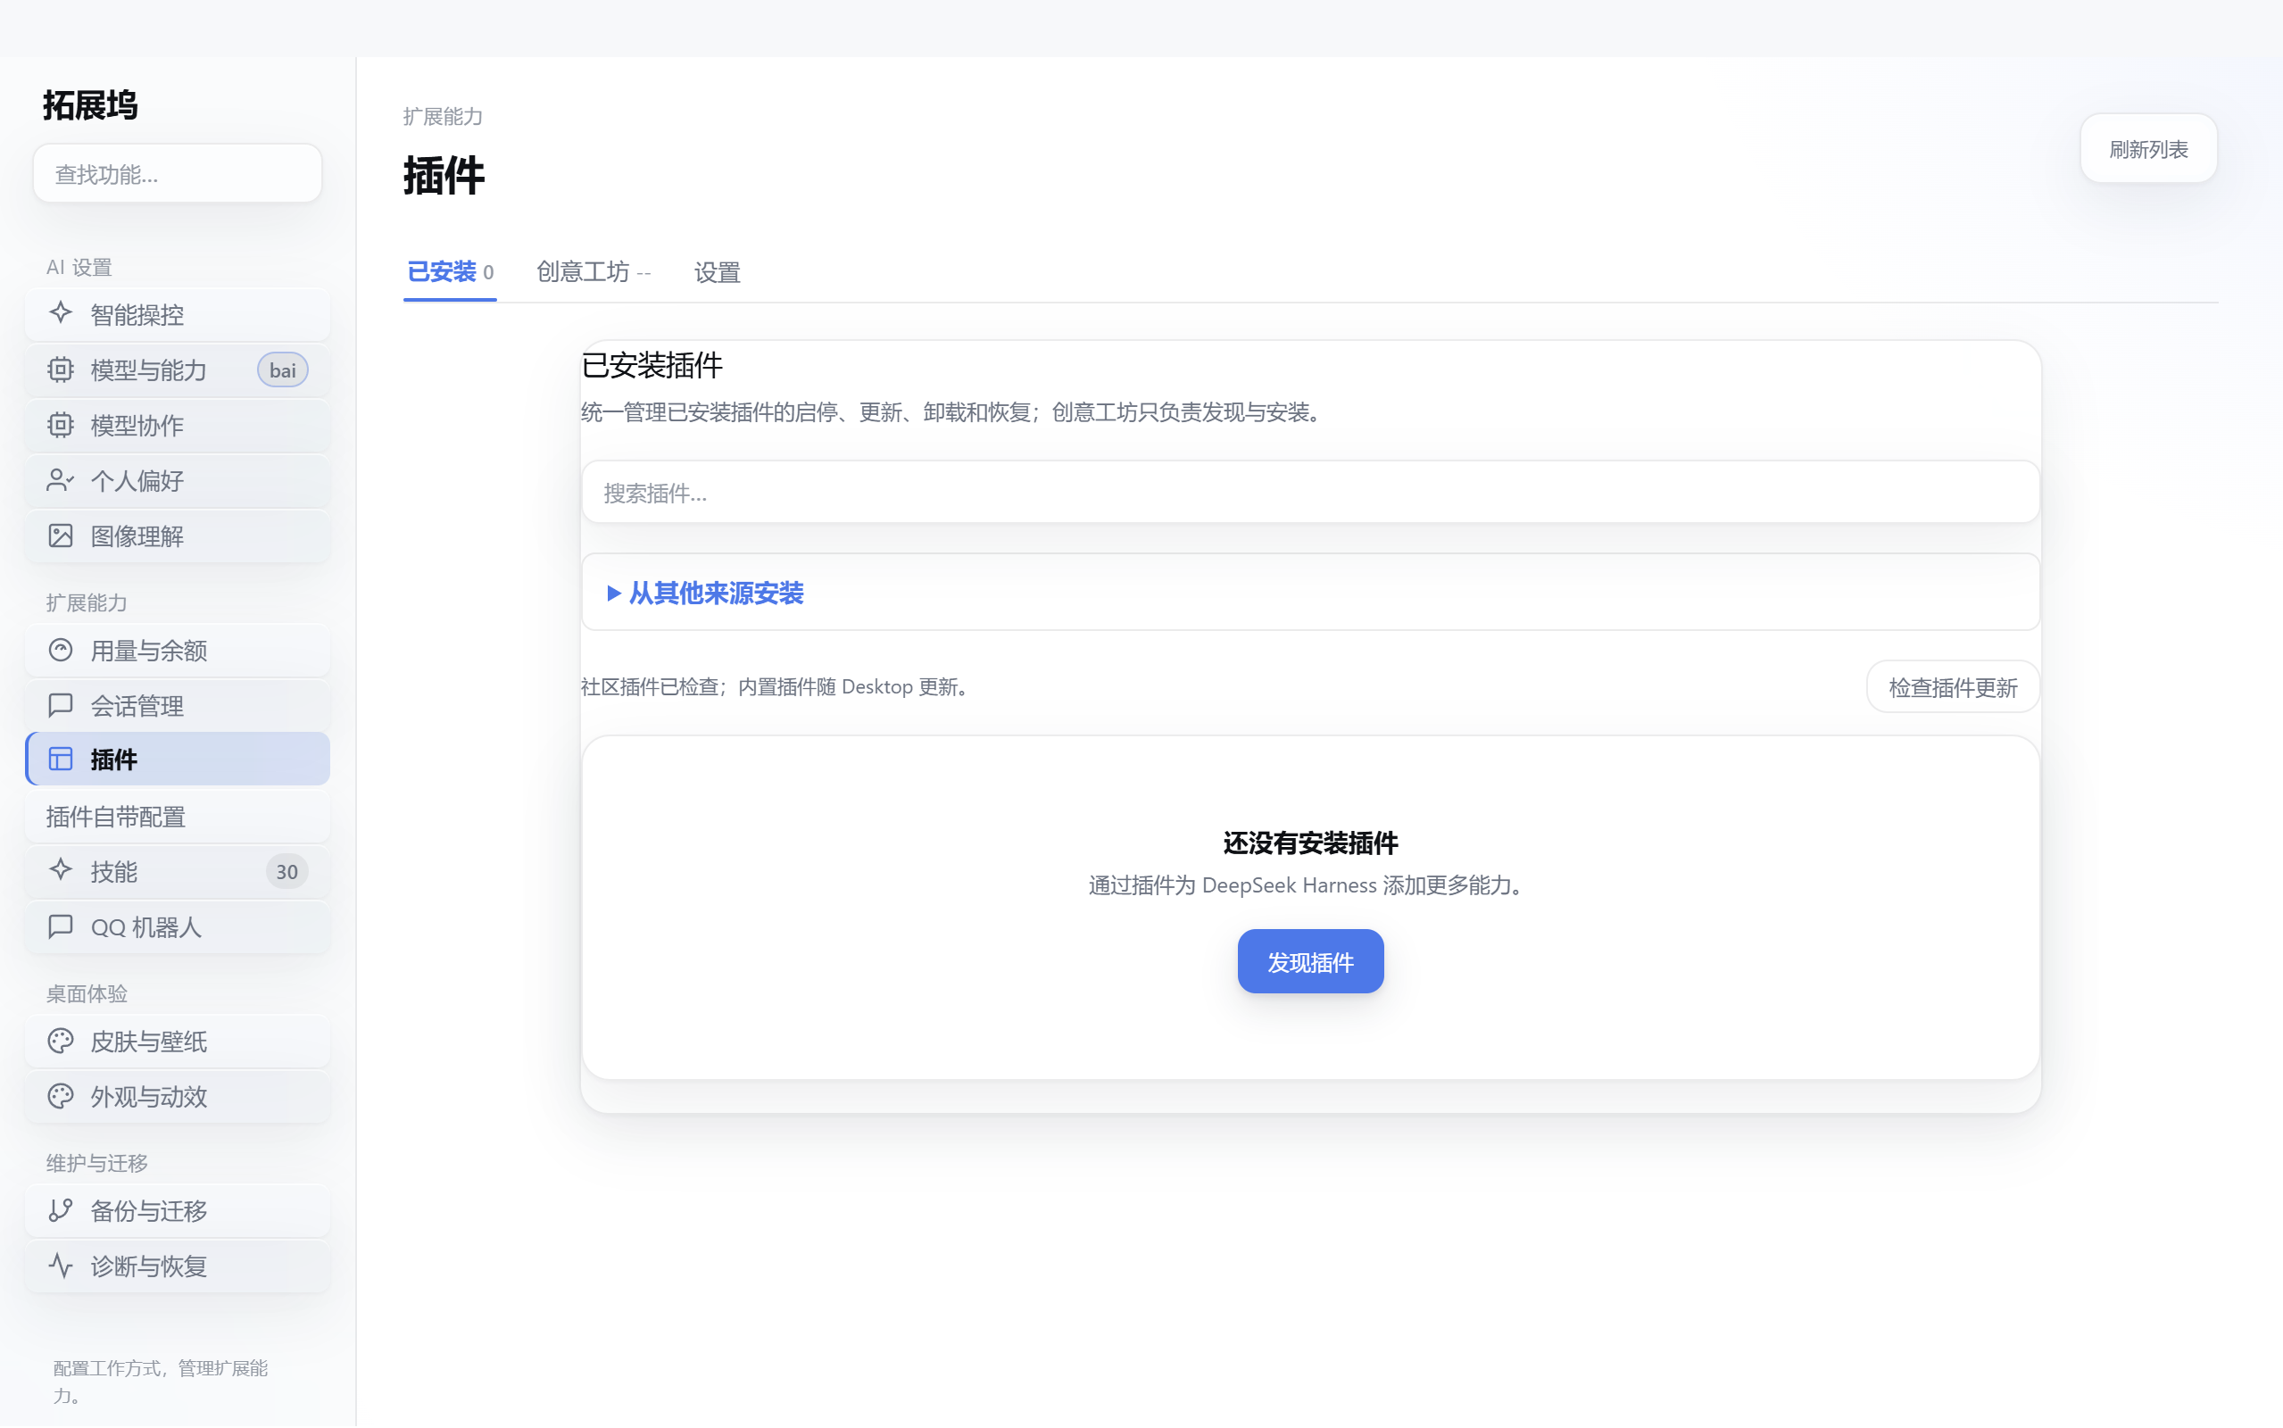This screenshot has height=1428, width=2283.
Task: Open 个人偏好 label in the sidebar
Action: (x=137, y=482)
